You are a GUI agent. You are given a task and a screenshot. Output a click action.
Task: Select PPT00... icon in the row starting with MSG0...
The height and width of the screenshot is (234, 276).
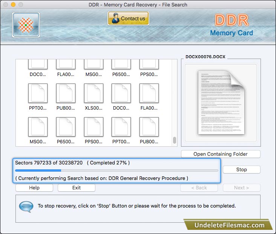click(121, 127)
